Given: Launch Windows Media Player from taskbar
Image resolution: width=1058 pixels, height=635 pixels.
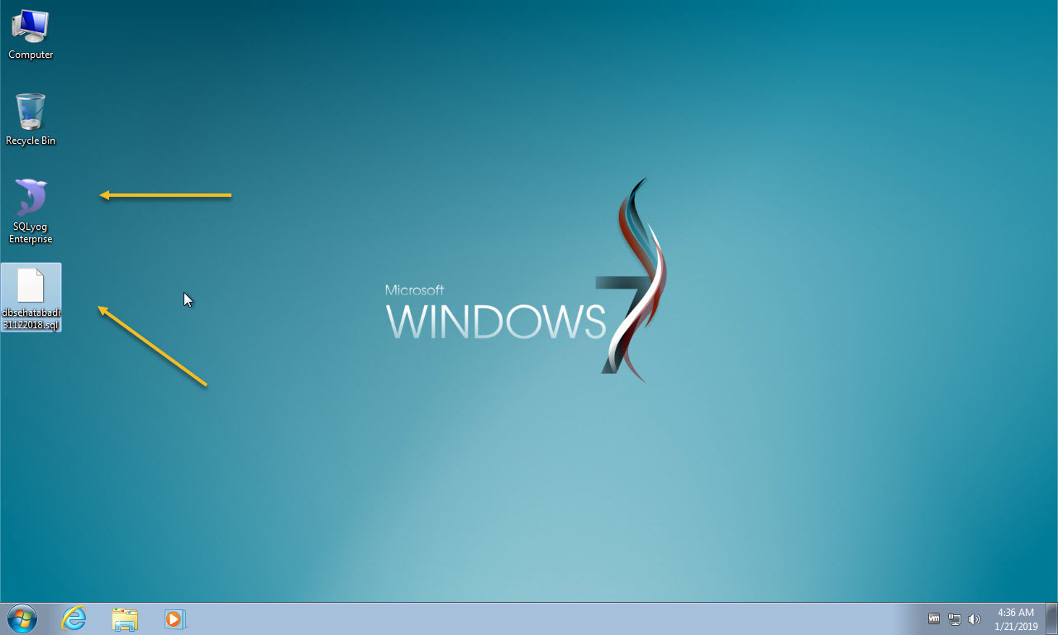Looking at the screenshot, I should click(175, 618).
